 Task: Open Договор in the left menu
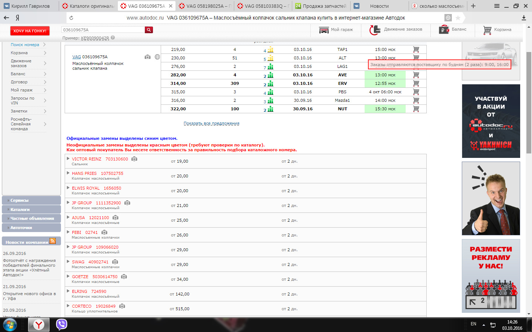pos(19,82)
